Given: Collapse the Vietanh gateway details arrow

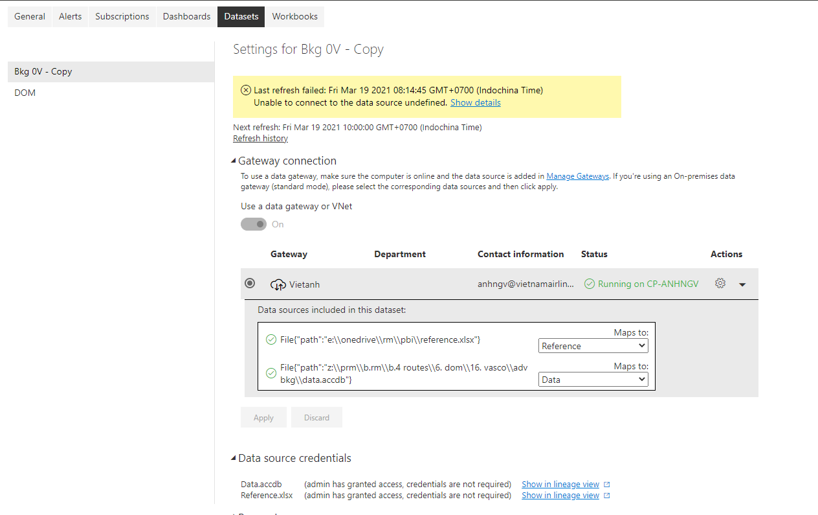Looking at the screenshot, I should [x=742, y=284].
